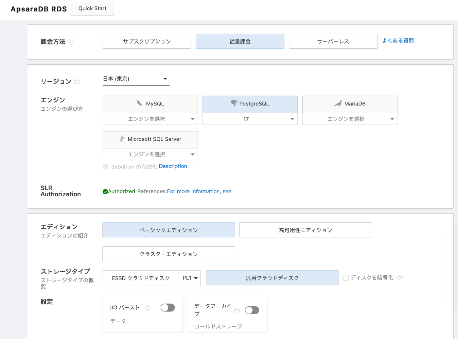The height and width of the screenshot is (339, 458).
Task: Open MySQL エンジンを選択 version dropdown
Action: pyautogui.click(x=150, y=119)
